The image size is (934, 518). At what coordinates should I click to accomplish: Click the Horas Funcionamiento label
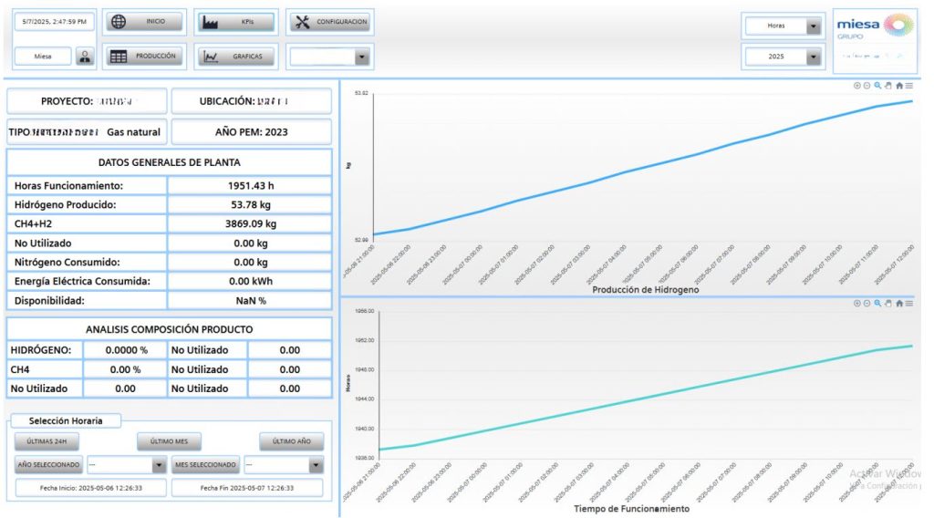(x=68, y=186)
